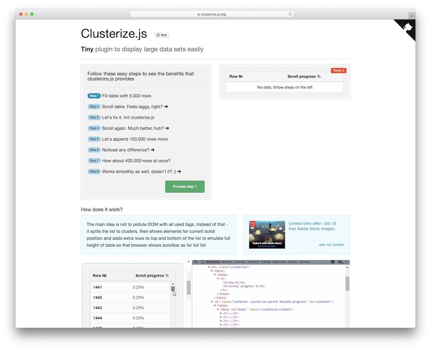Click 'Let's append 100.000 rows more' text
The height and width of the screenshot is (350, 431).
[135, 139]
